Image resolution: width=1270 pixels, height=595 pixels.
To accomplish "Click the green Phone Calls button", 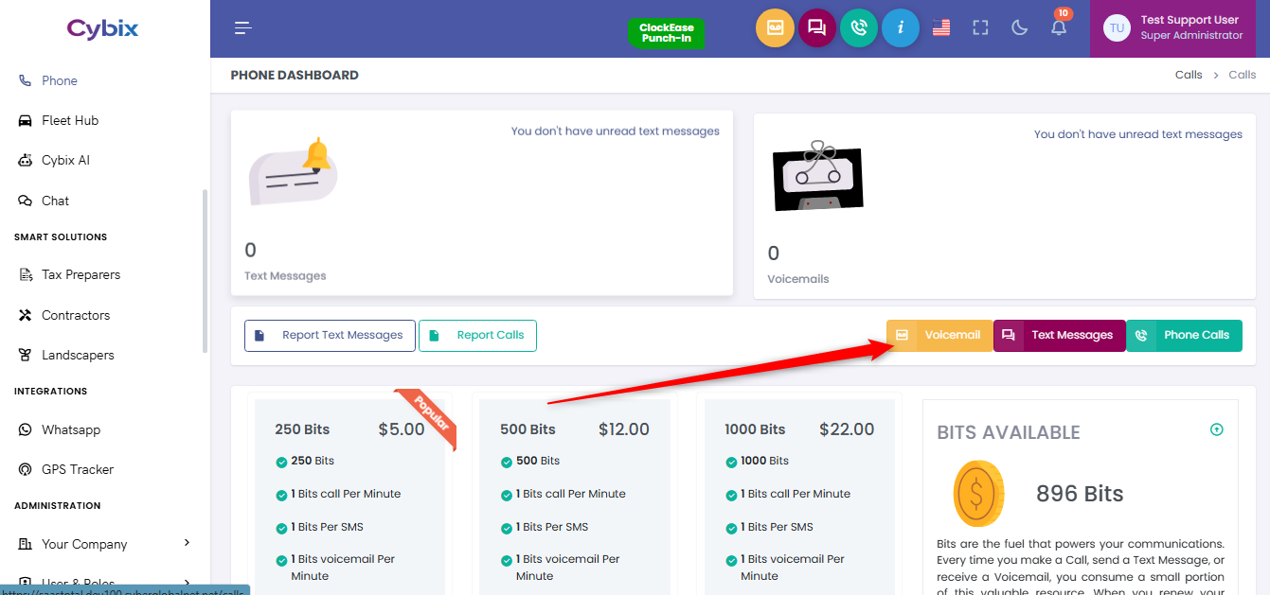I will tap(1184, 335).
